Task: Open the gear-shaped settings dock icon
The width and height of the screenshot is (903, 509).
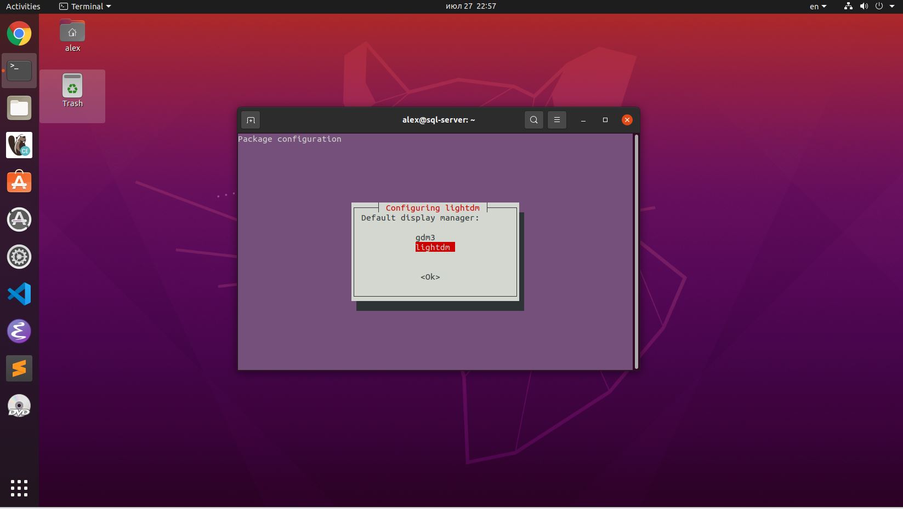Action: 19,257
